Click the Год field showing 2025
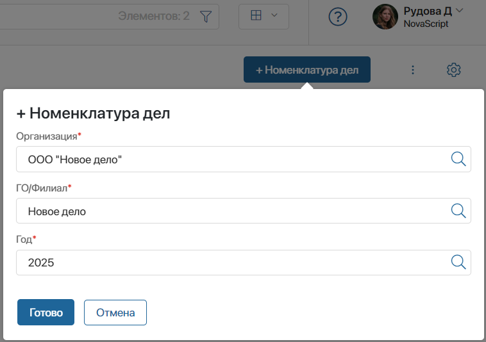Viewport: 486px width, 342px height. pyautogui.click(x=231, y=263)
